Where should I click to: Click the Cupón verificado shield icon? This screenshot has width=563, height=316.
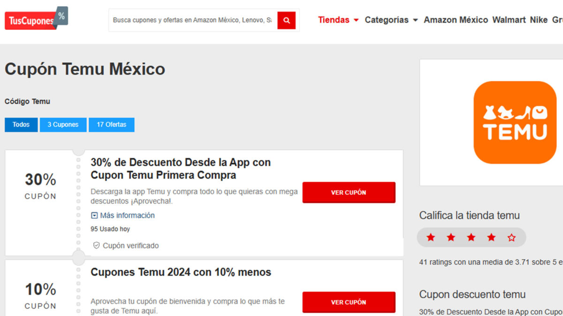96,245
